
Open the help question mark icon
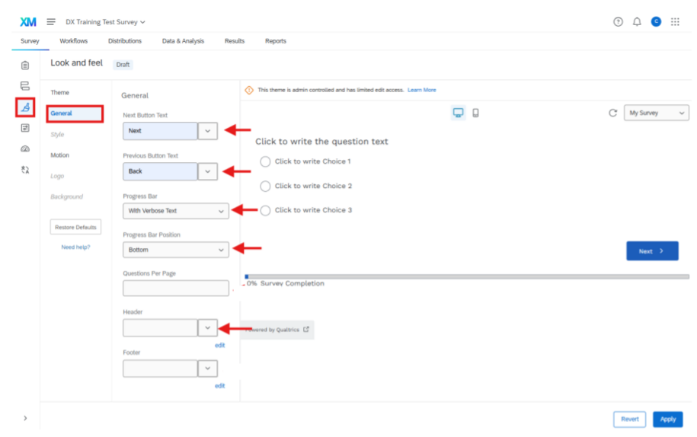pos(618,21)
